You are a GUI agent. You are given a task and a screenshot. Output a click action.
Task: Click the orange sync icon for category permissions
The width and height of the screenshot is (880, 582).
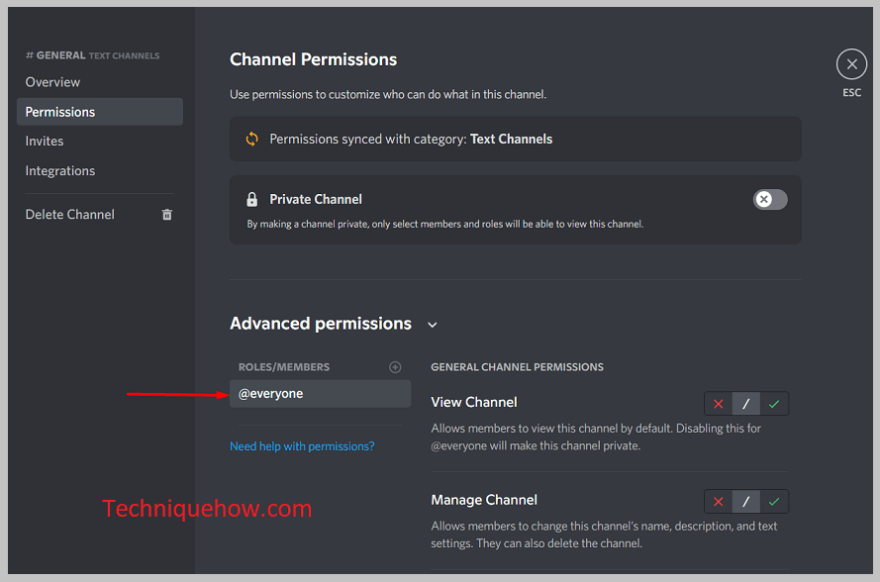coord(252,139)
